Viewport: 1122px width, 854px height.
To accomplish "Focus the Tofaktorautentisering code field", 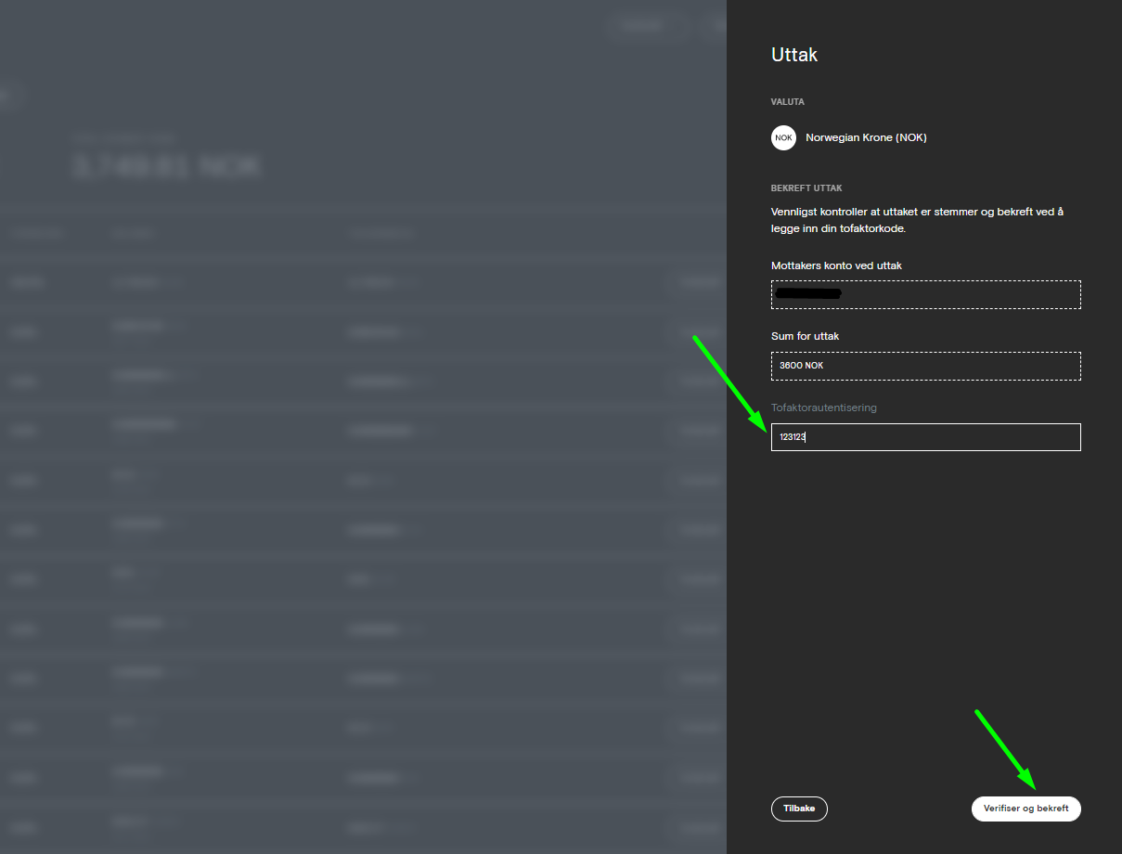I will point(925,437).
